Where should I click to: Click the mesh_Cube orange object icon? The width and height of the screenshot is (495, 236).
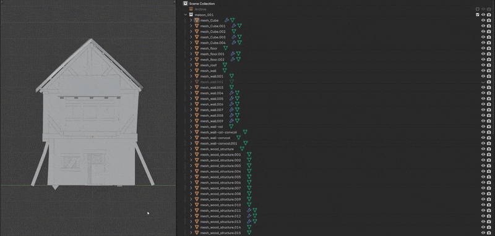[197, 20]
